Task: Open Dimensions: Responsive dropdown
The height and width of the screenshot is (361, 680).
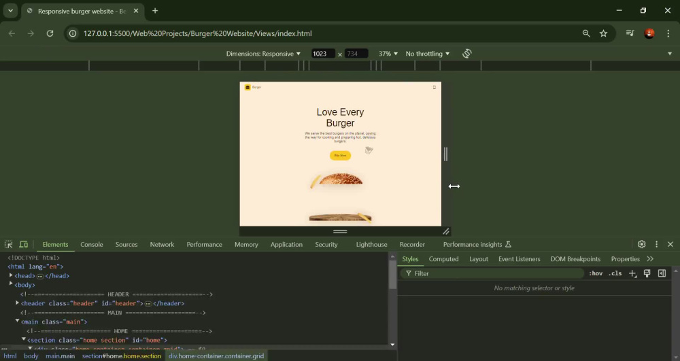Action: [x=263, y=54]
